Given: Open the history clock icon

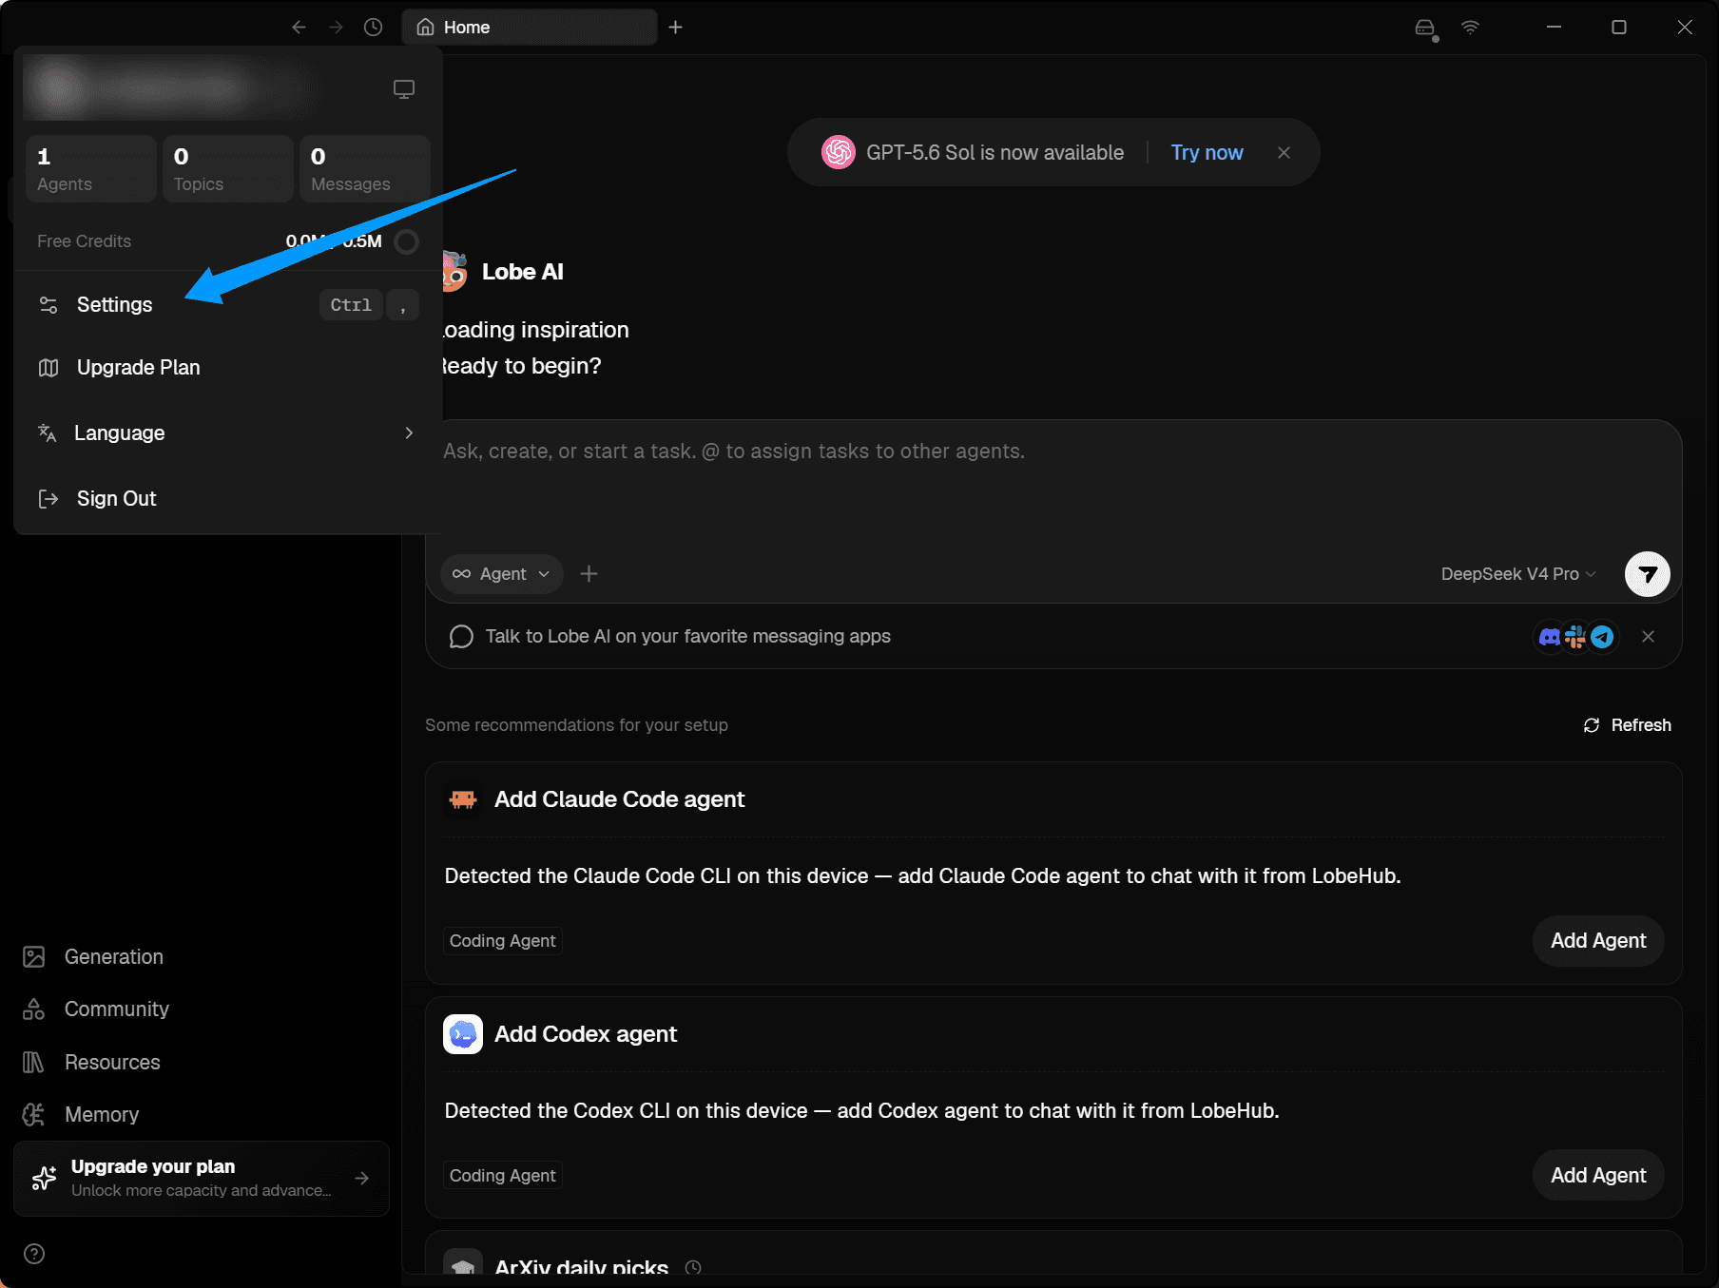Looking at the screenshot, I should 374,28.
